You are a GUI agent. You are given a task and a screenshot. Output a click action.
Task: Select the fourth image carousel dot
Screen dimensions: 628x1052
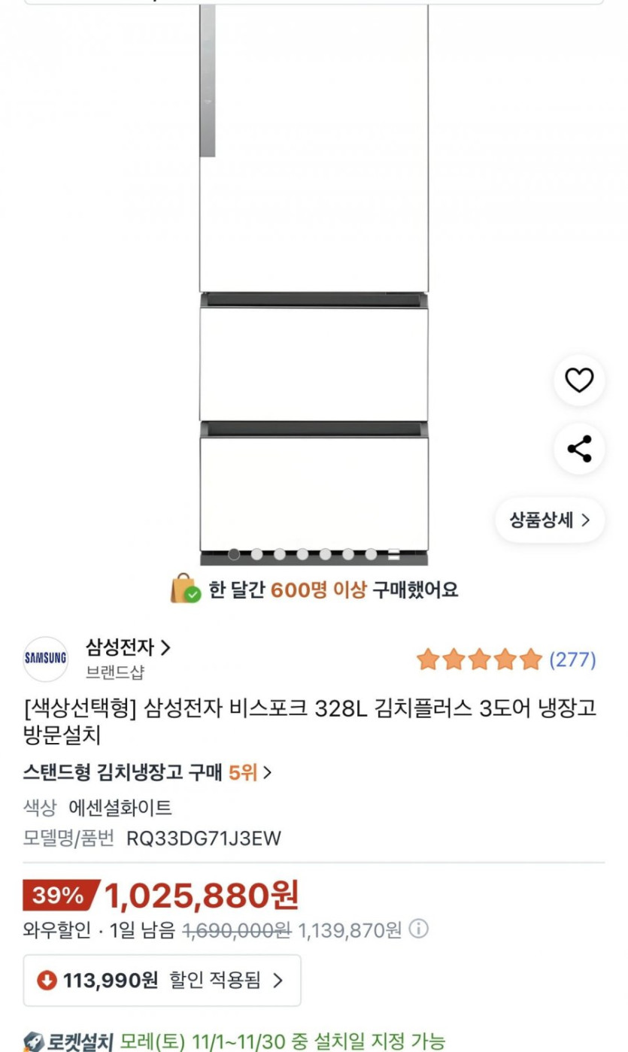tap(302, 555)
